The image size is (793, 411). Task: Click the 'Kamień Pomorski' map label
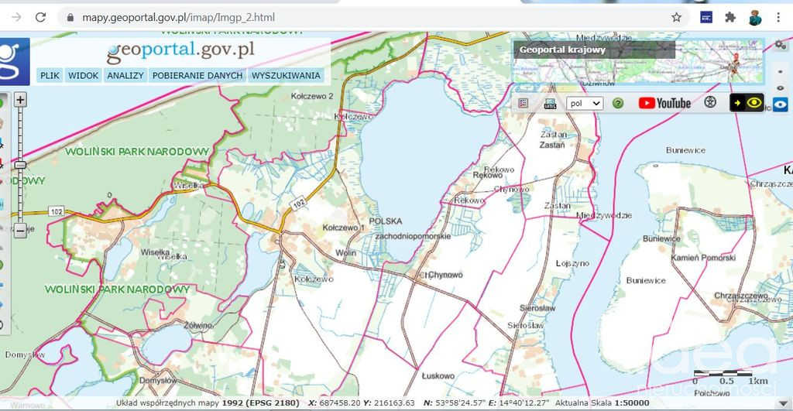703,258
